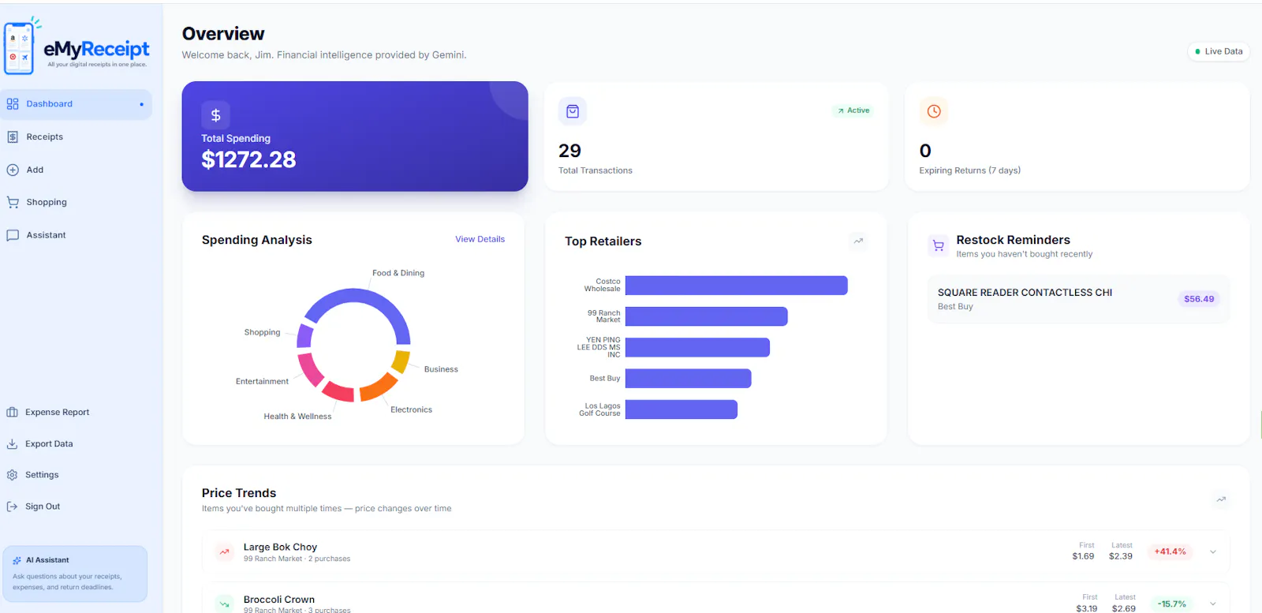Click the green falling trend icon for Broccoli Crown
The image size is (1262, 613).
click(x=225, y=604)
